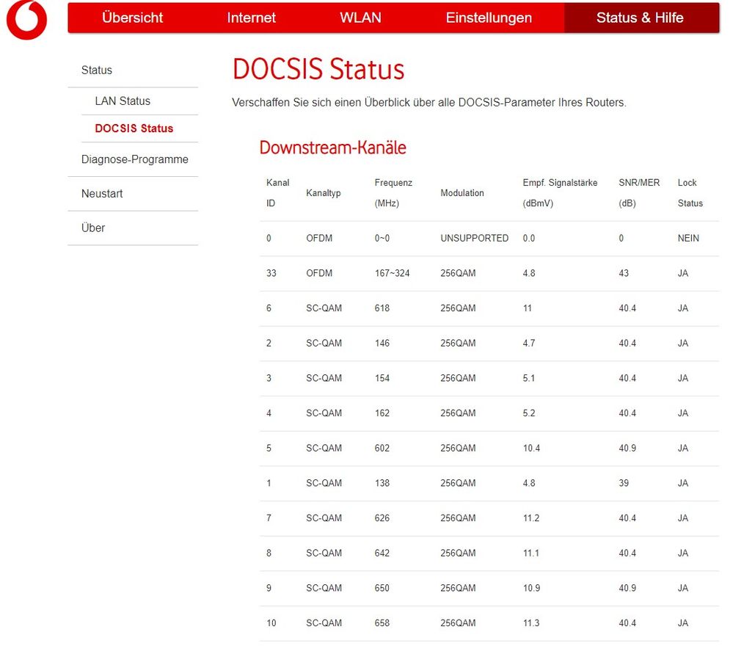733x646 pixels.
Task: Click channel ID 33 cell
Action: [x=271, y=274]
